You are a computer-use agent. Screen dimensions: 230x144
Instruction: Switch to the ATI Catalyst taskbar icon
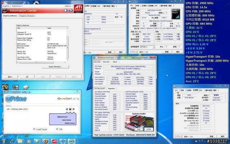point(55,141)
